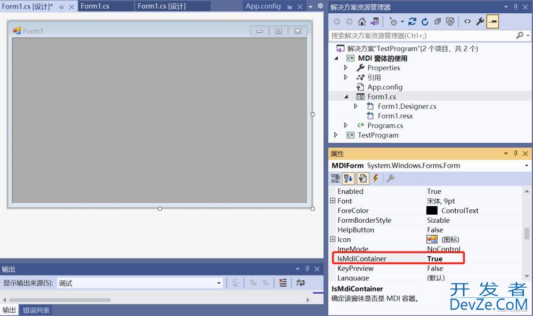Click the Home icon in Solution Explorer
The image size is (533, 316).
click(x=362, y=22)
